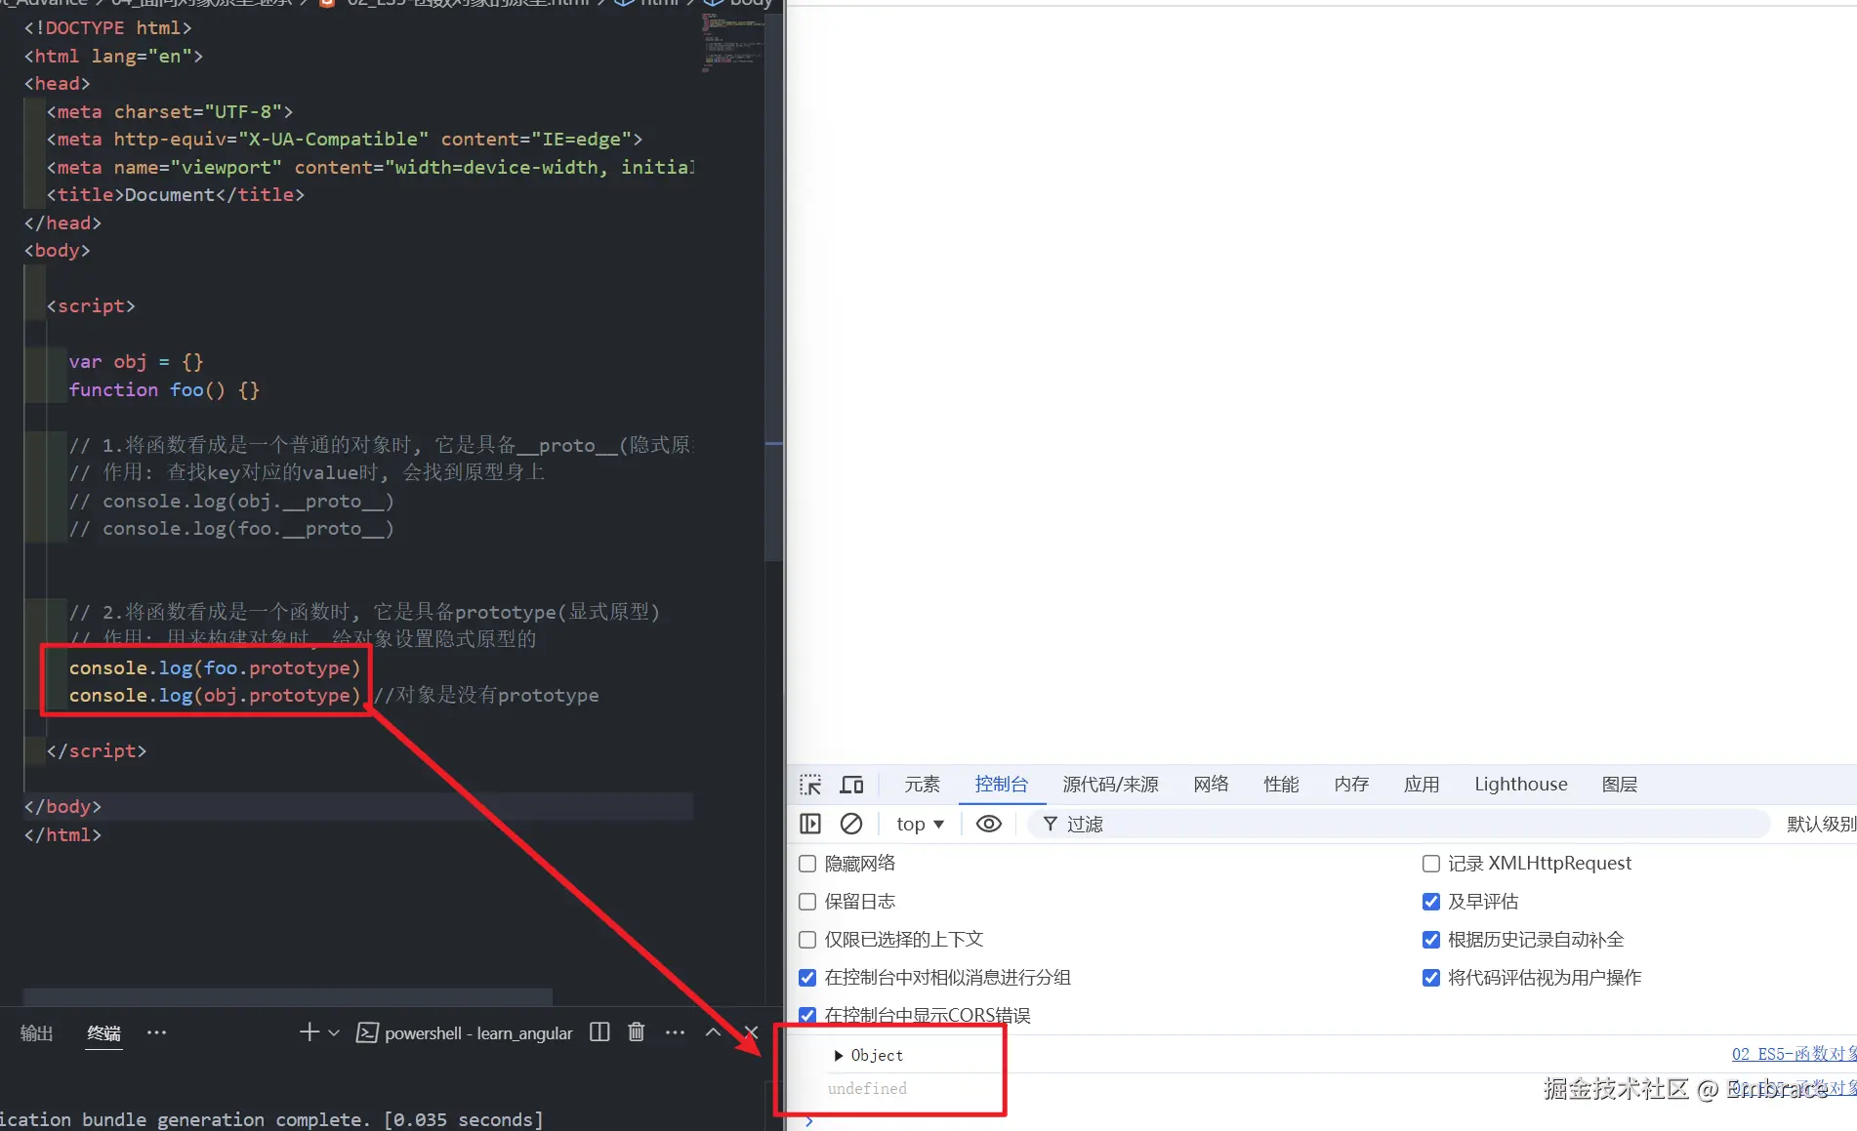Click the commented console.log(foo.__proto__) line

point(231,528)
